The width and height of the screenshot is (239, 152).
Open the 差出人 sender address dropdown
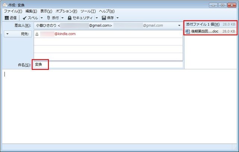[179, 25]
